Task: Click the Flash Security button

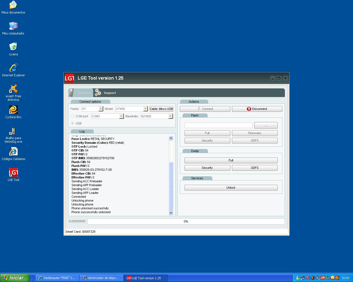Action: coord(207,140)
